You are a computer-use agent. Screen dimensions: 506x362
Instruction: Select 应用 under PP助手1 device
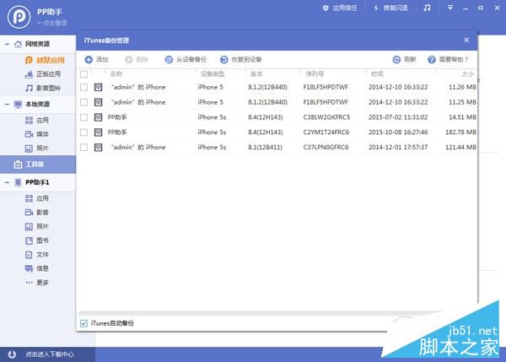37,198
